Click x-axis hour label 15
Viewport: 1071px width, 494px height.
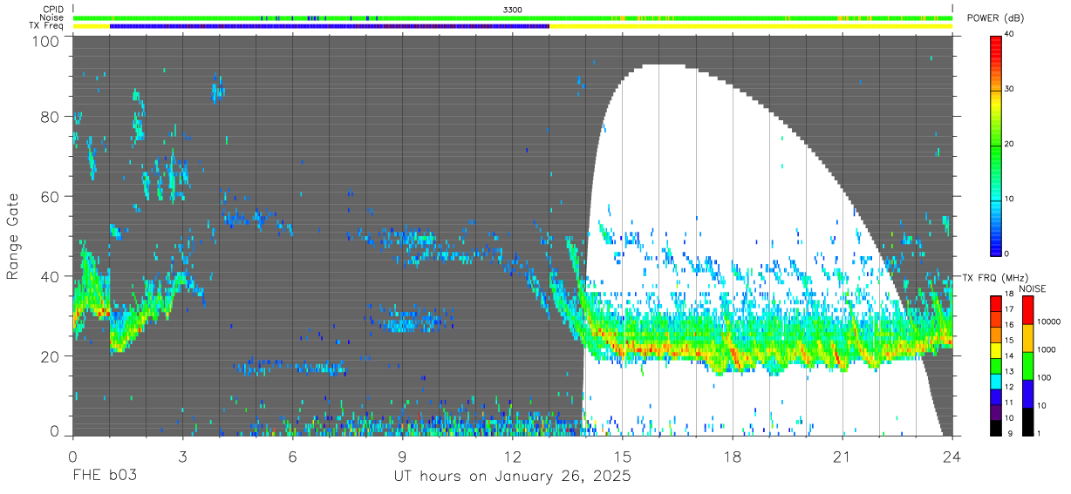[622, 457]
